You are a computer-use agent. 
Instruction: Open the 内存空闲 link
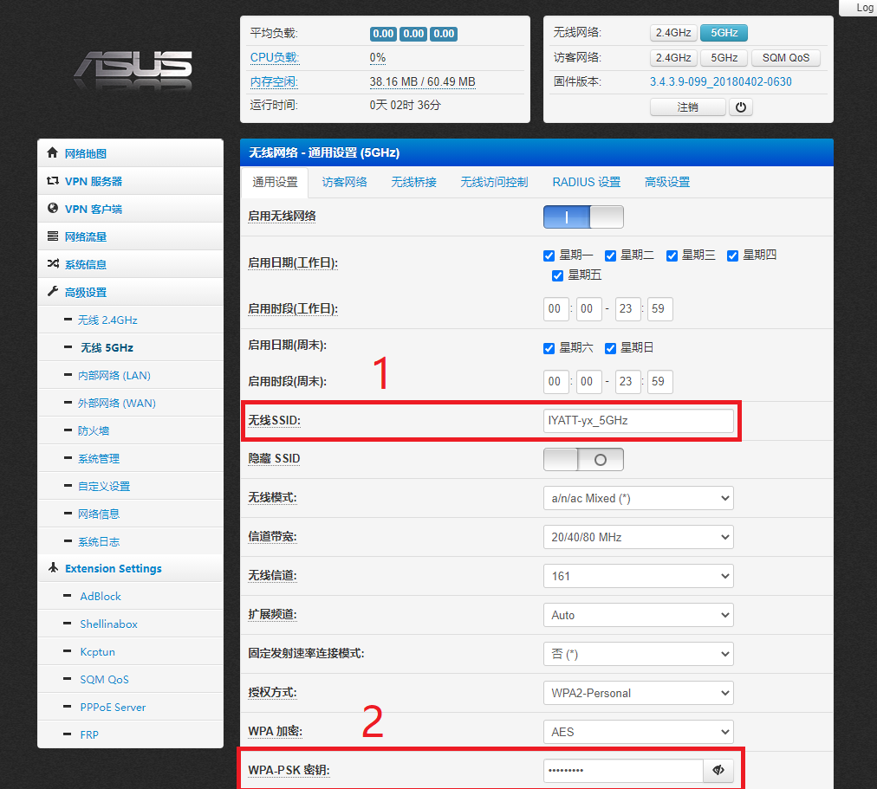pos(274,81)
